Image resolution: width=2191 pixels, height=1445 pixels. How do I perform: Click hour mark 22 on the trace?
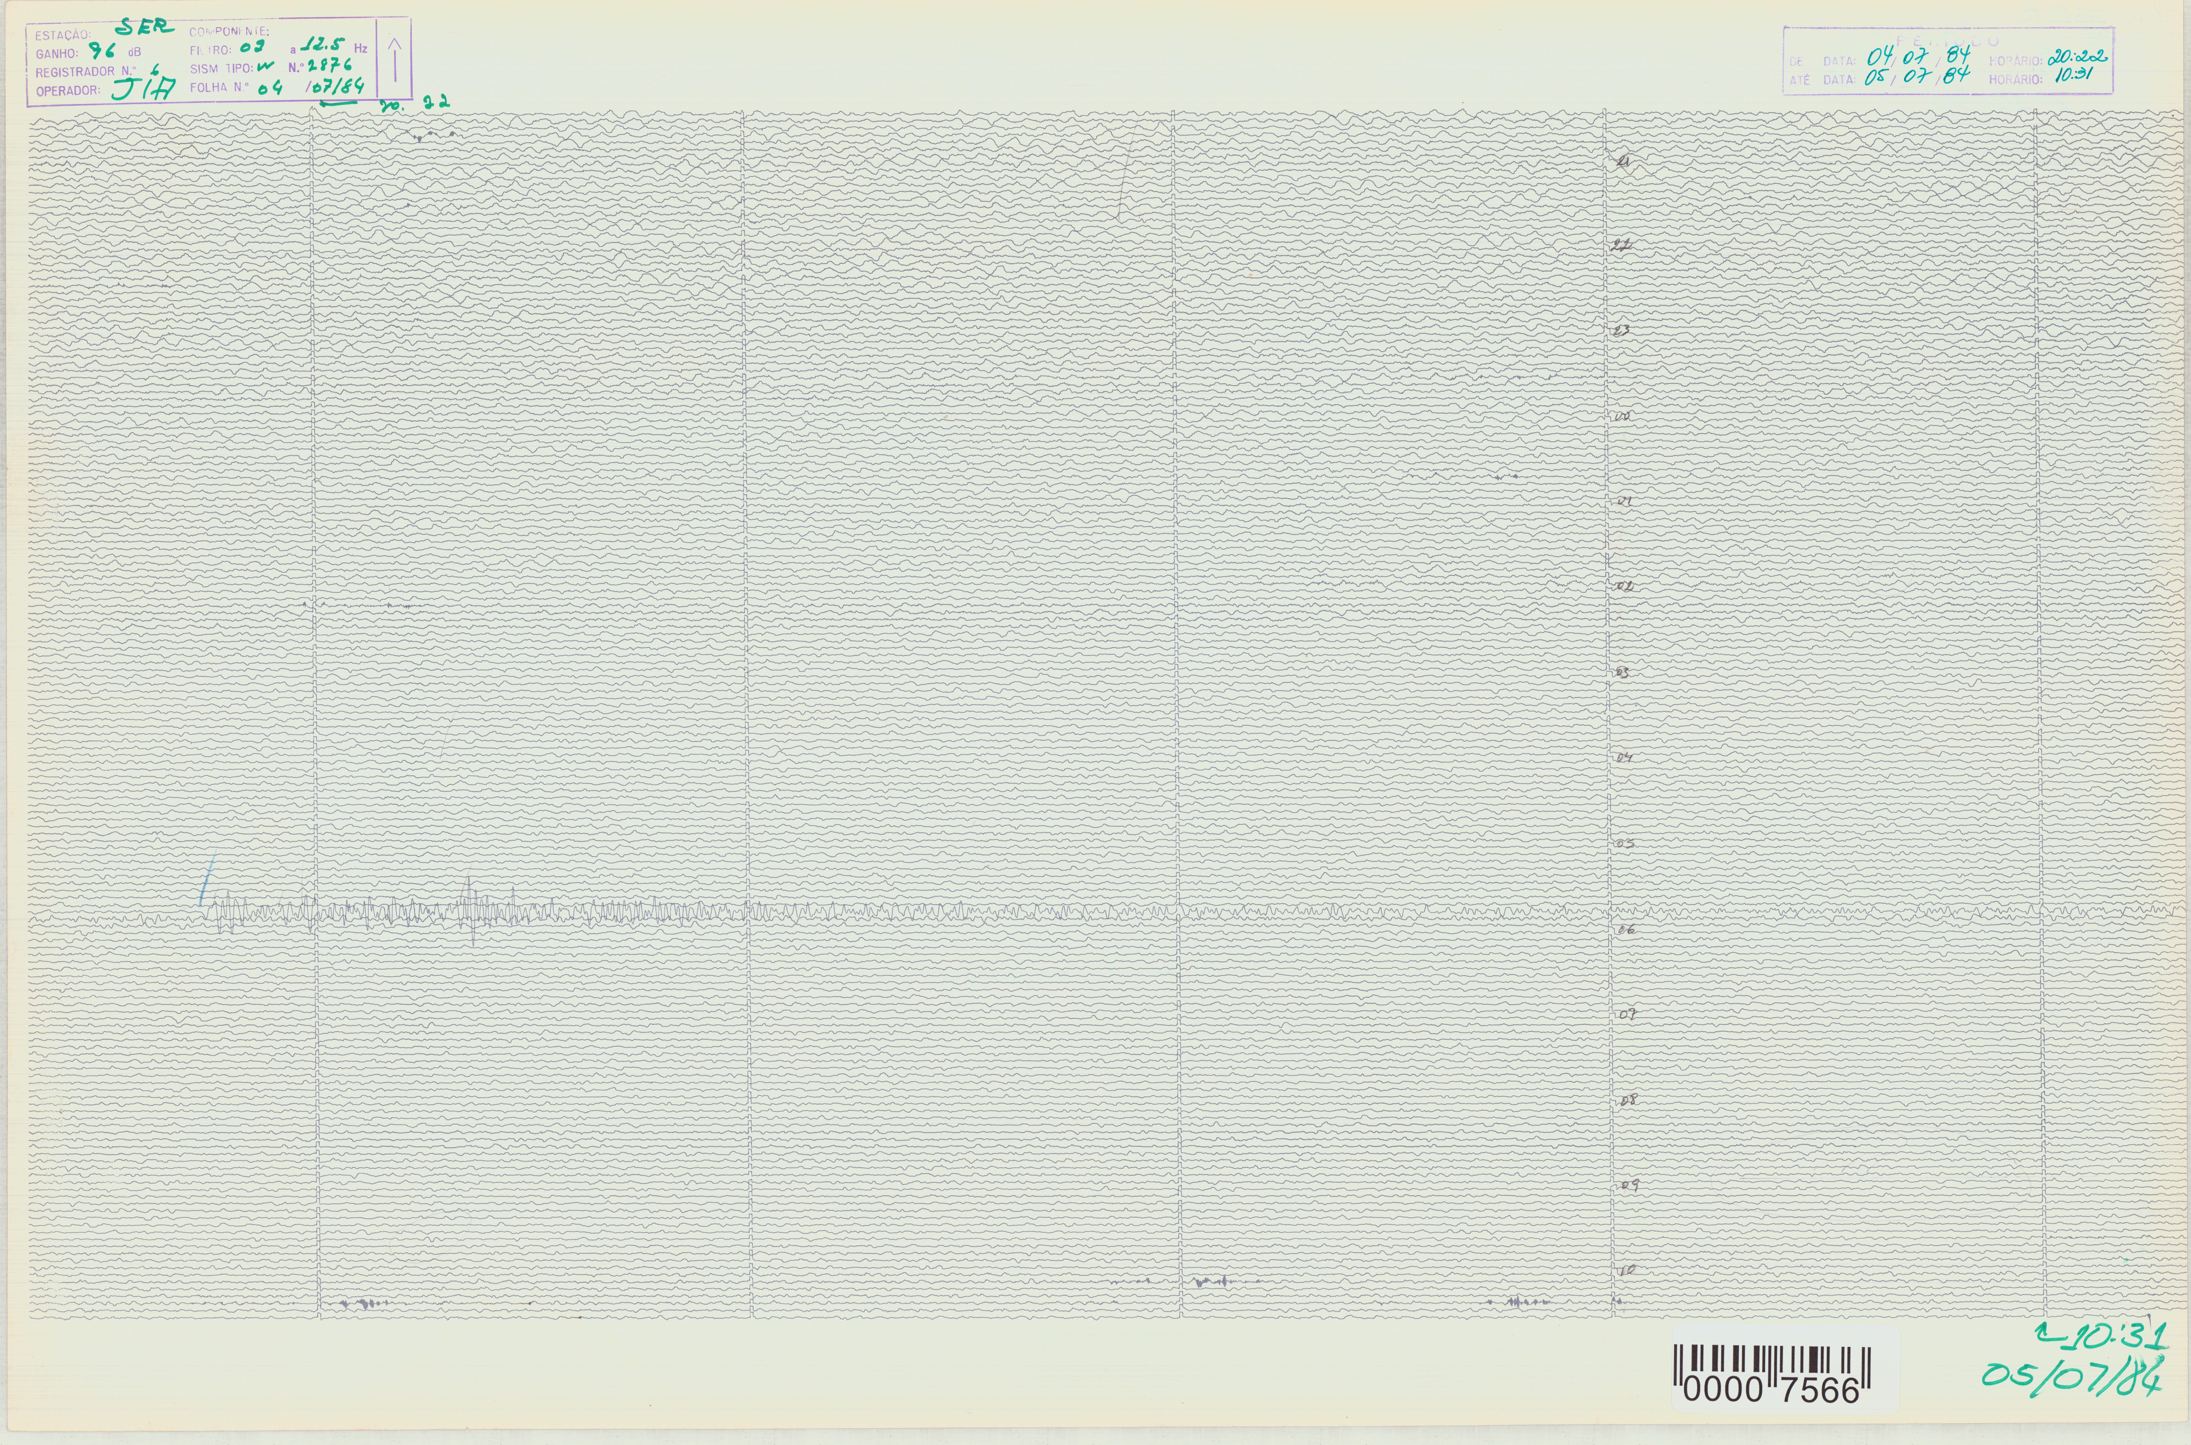click(x=1622, y=246)
